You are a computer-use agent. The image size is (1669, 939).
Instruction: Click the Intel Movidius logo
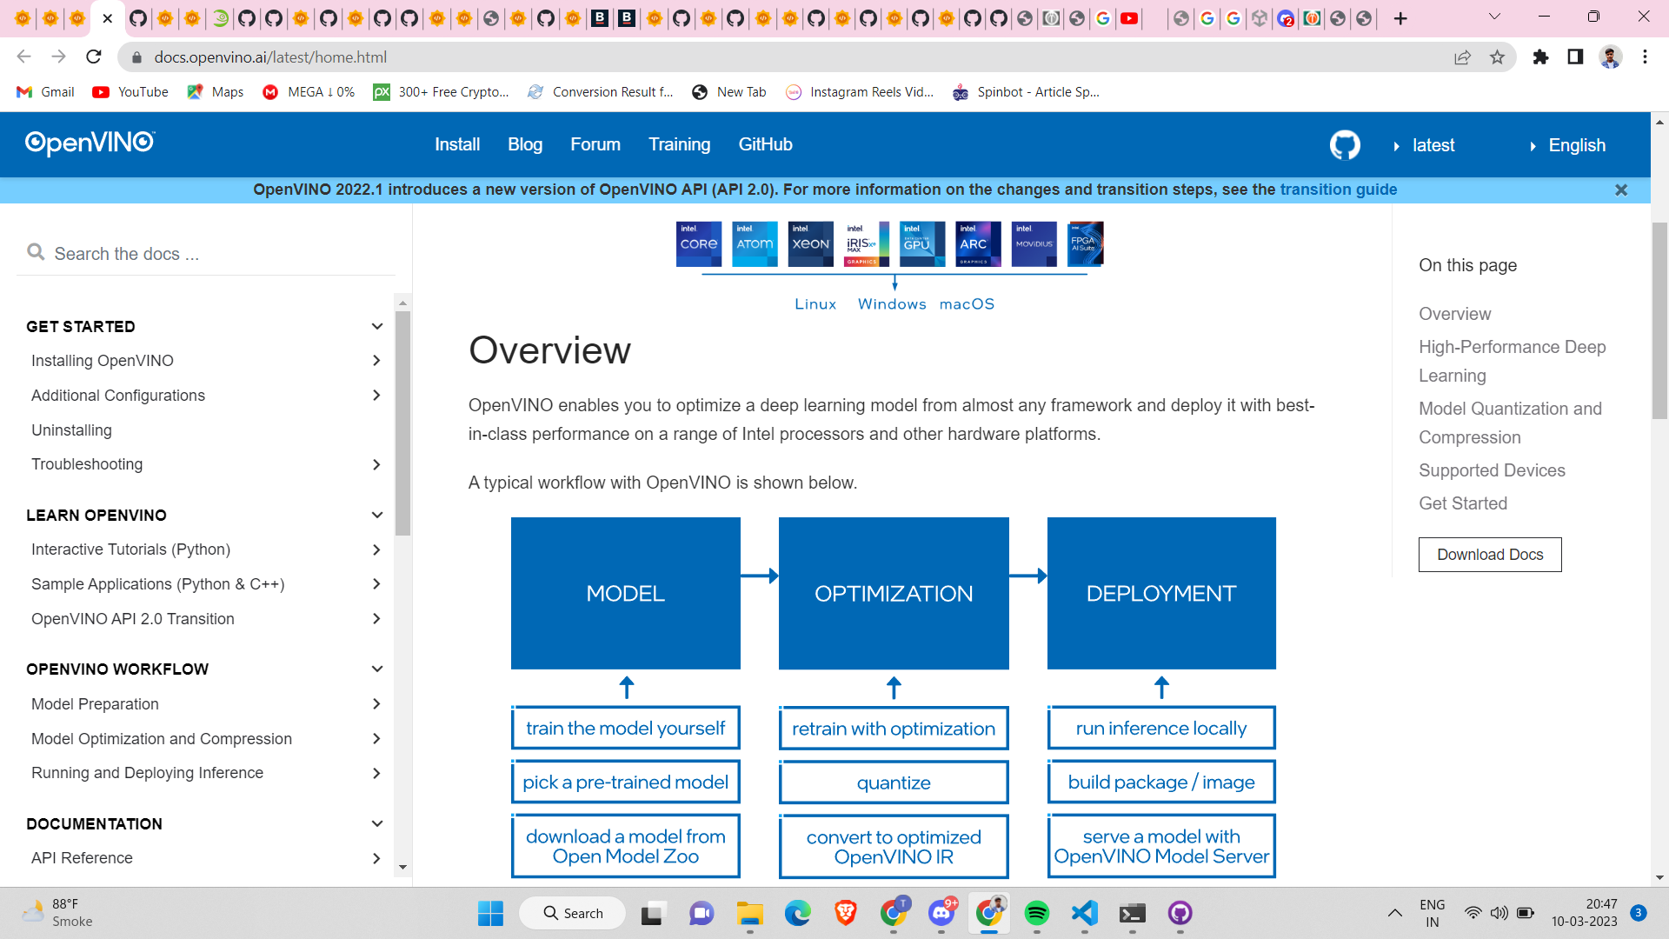[1034, 243]
